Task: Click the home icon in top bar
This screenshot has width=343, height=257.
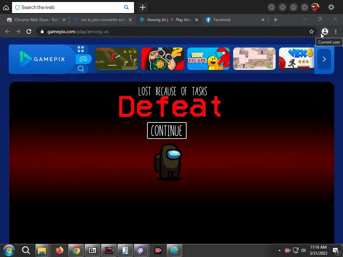Action: click(x=6, y=7)
